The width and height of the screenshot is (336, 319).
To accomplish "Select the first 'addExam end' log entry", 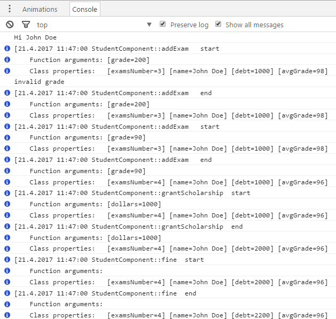I will coord(113,93).
